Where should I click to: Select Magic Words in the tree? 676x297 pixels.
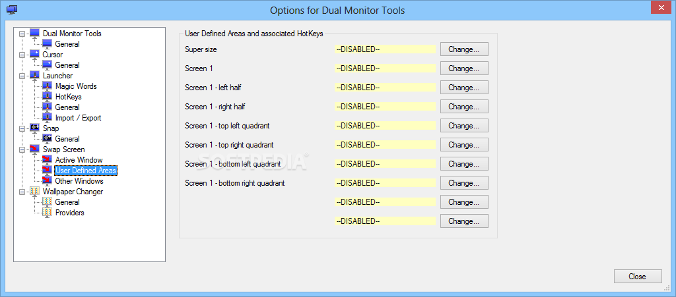tap(76, 86)
